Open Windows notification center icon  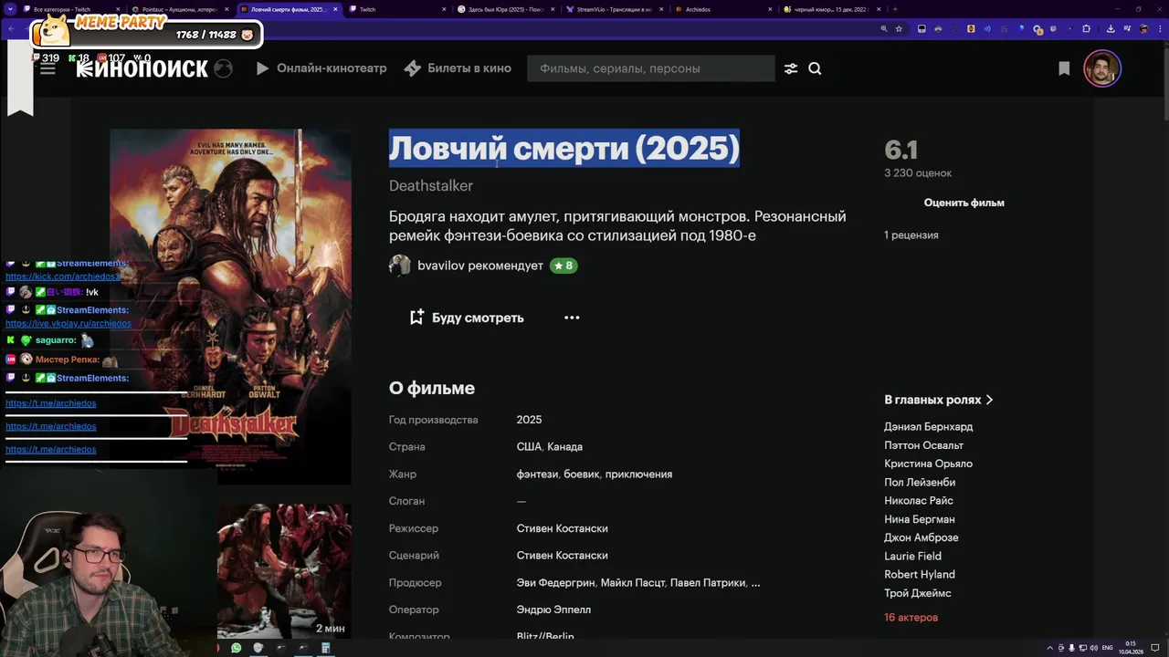tap(1155, 648)
